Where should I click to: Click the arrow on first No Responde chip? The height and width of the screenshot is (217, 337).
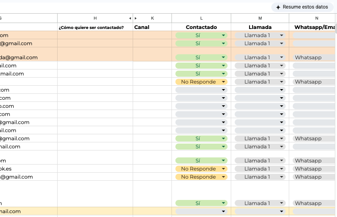coord(223,82)
